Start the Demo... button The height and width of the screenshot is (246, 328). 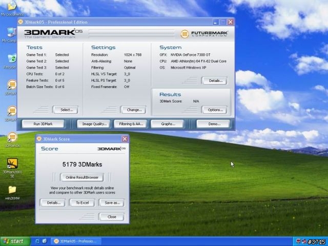(x=213, y=124)
